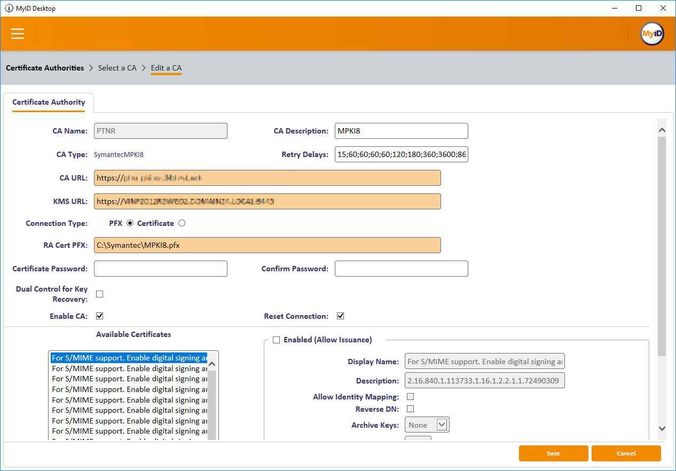Edit the RA Cert PFX path field
Screen dimensions: 676x471
coord(268,245)
